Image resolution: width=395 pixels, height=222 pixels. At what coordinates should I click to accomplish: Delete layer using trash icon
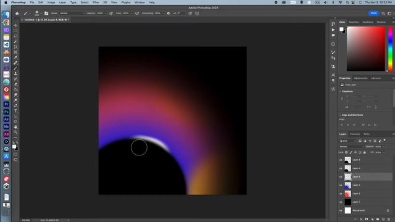389,220
